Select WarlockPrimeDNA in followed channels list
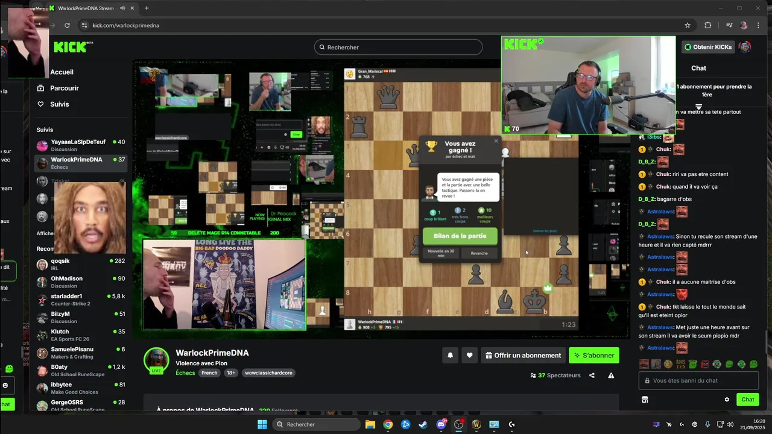 [81, 163]
